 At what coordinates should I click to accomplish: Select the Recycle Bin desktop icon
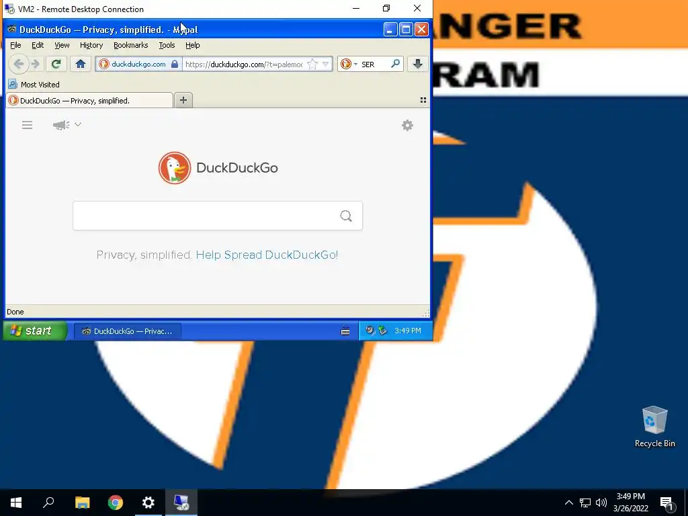click(654, 427)
